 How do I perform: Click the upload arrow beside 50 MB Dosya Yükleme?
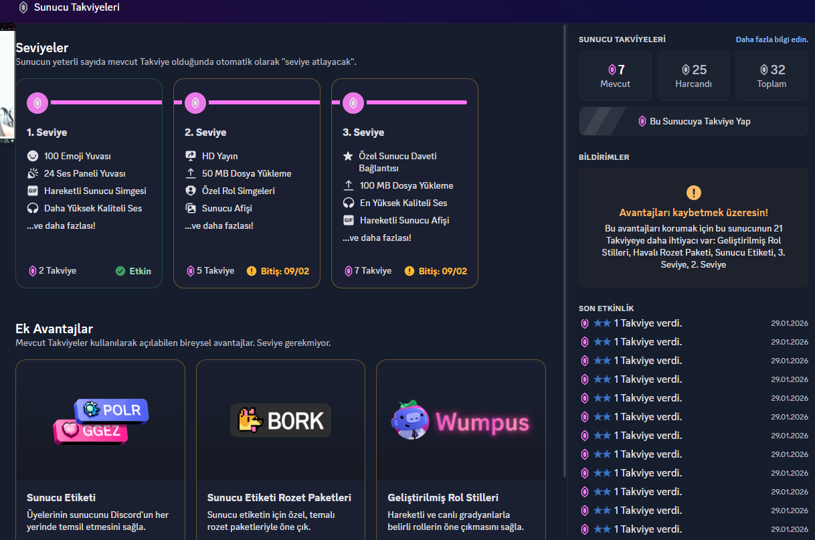(x=191, y=173)
